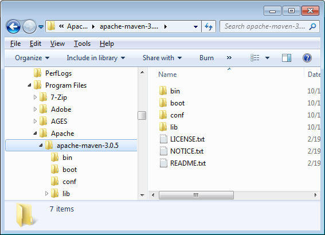The width and height of the screenshot is (325, 235).
Task: Expand the lib node in tree
Action: 47,193
